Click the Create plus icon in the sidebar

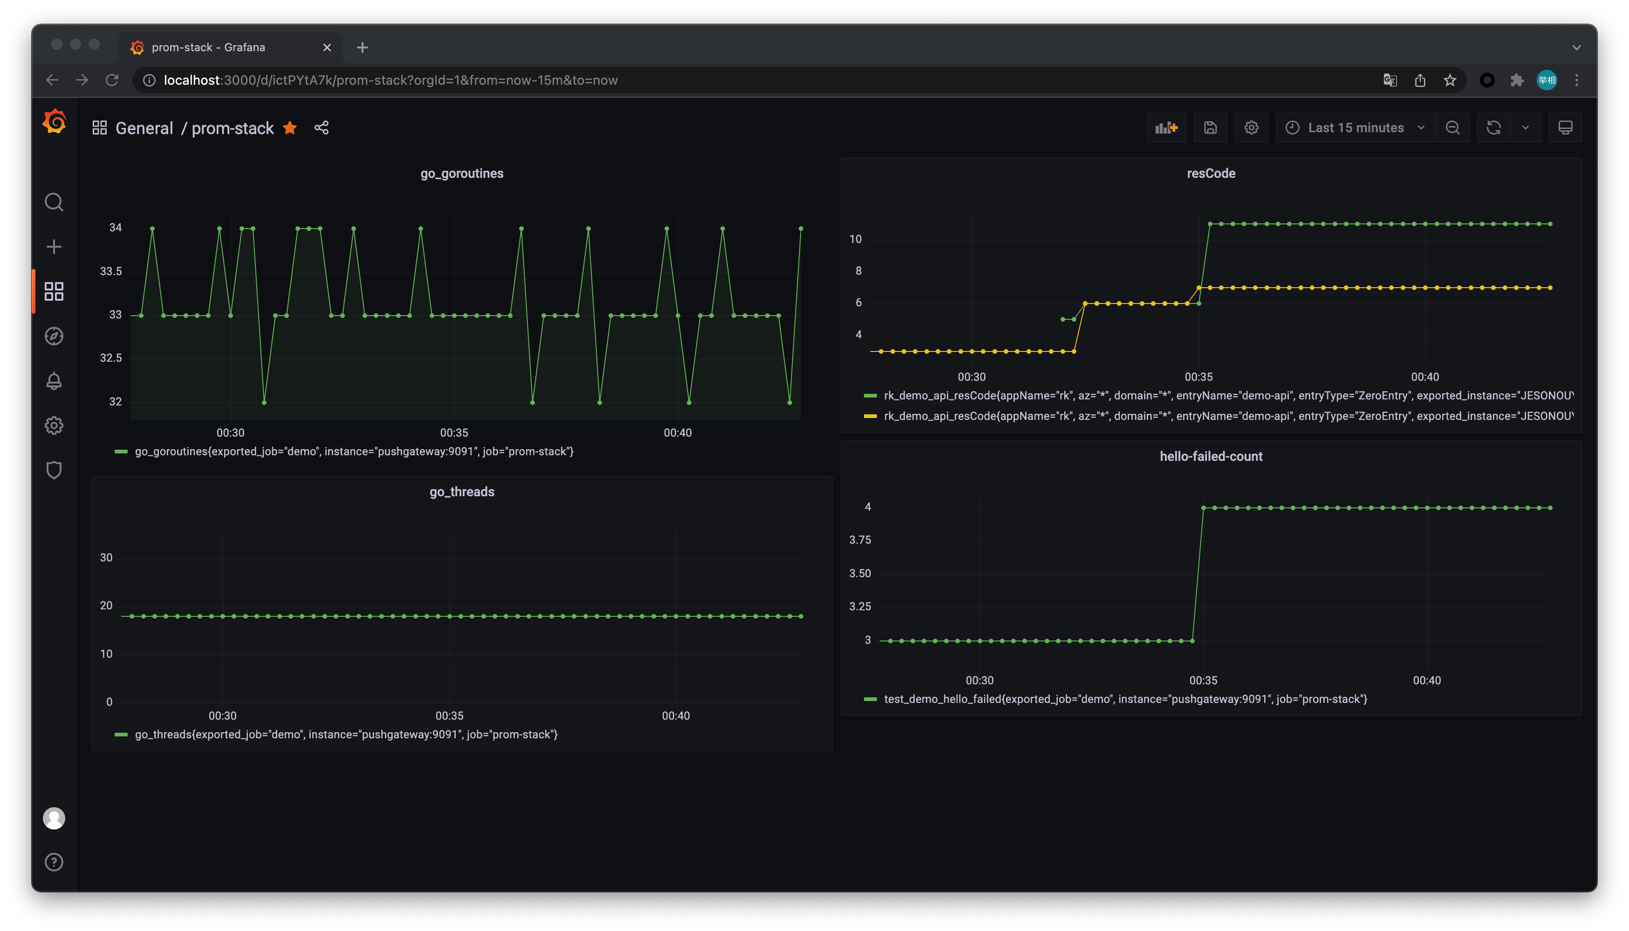pos(54,247)
